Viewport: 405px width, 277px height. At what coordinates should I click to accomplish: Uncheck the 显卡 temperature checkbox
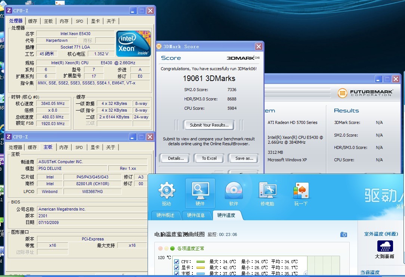[x=177, y=268]
